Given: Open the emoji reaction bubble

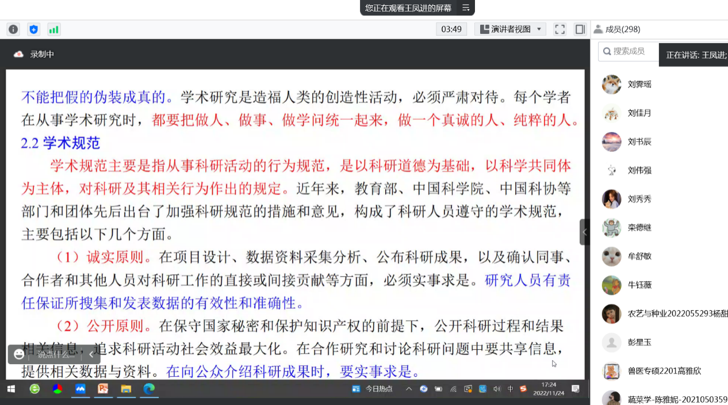Looking at the screenshot, I should (19, 354).
